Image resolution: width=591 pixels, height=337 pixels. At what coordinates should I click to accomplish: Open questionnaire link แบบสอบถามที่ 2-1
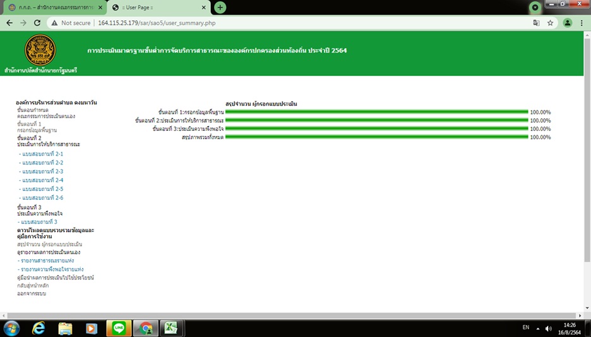coord(42,154)
